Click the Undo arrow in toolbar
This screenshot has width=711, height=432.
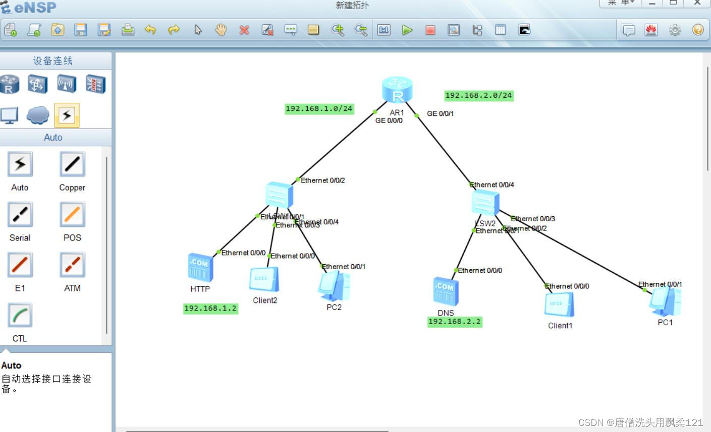click(x=150, y=30)
